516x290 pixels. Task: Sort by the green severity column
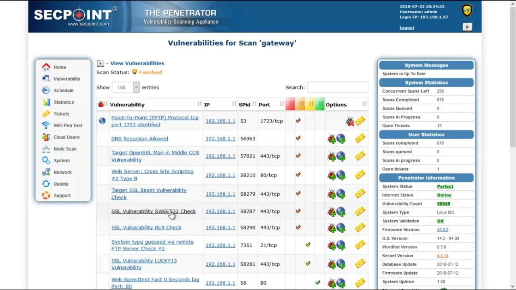(x=320, y=104)
